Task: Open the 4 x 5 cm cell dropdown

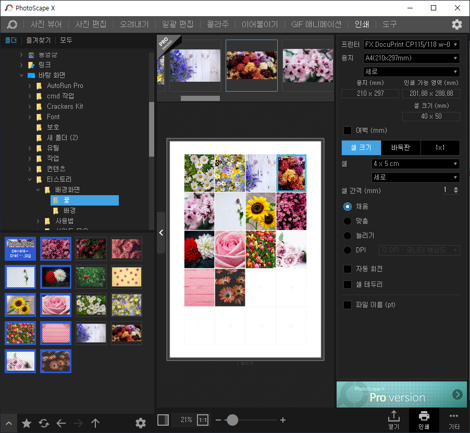Action: tap(415, 164)
